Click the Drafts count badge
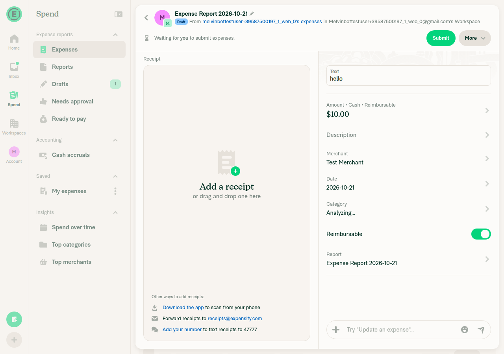Image resolution: width=504 pixels, height=354 pixels. (115, 84)
